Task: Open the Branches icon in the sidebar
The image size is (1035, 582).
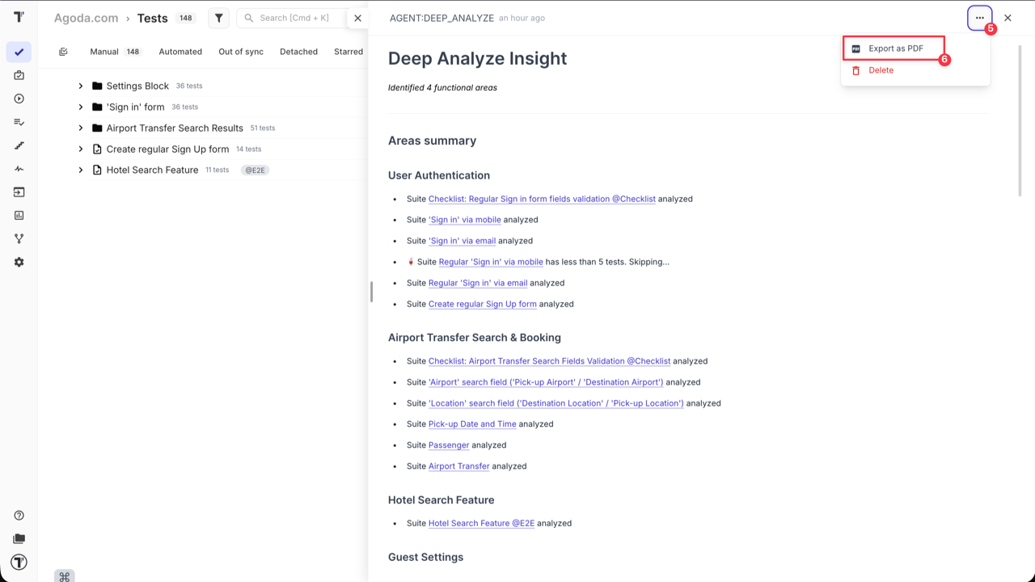Action: pos(19,238)
